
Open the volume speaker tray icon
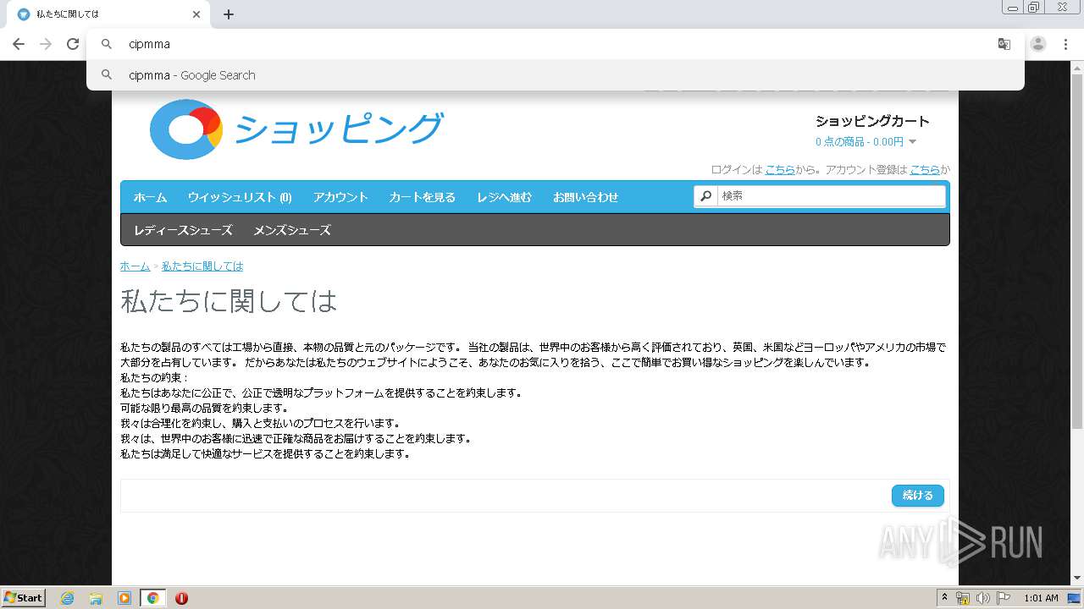pos(982,598)
